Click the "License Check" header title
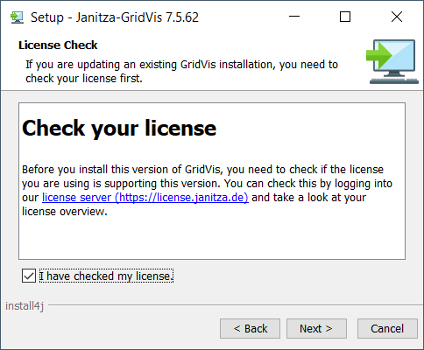 [x=58, y=45]
